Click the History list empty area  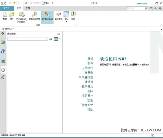point(34,87)
